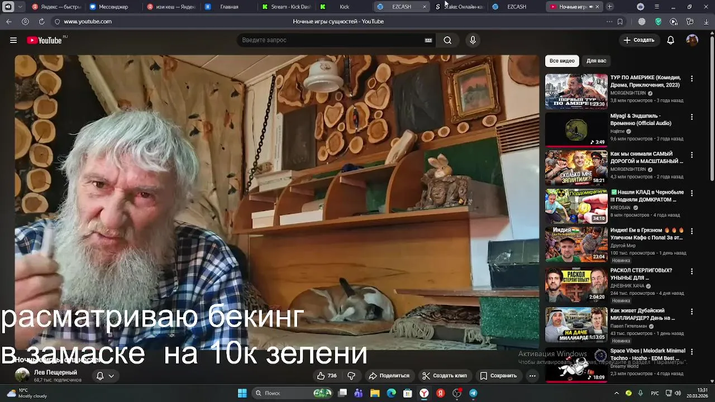Click the Создать button
This screenshot has height=402, width=715.
point(638,40)
